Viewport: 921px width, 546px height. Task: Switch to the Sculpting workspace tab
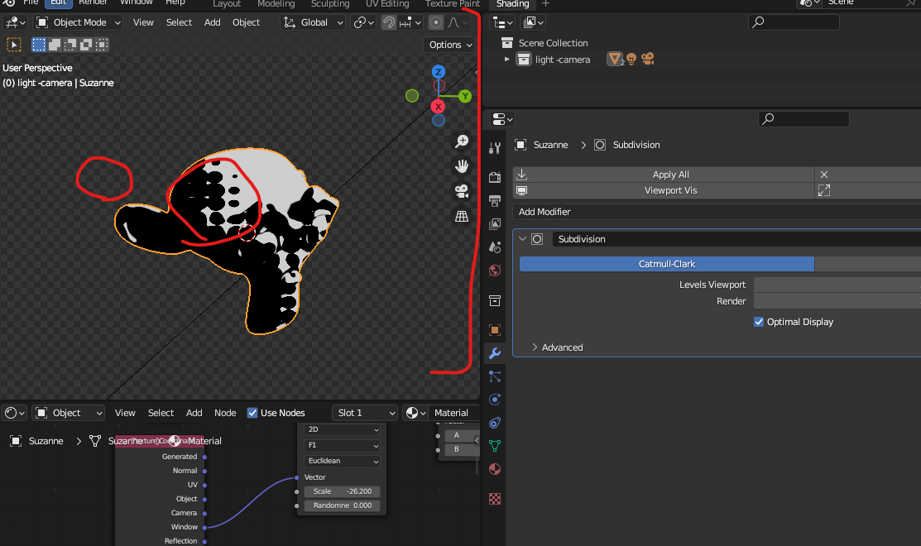point(330,4)
